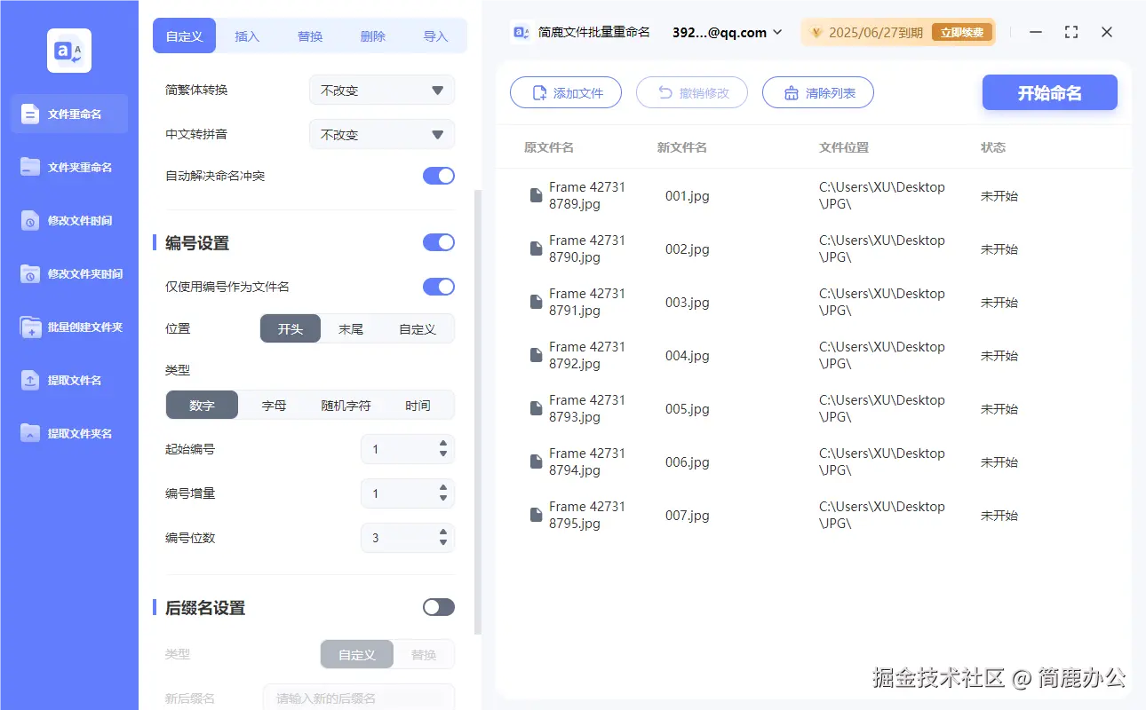The width and height of the screenshot is (1146, 710).
Task: Click the 状态 column header
Action: pos(993,147)
